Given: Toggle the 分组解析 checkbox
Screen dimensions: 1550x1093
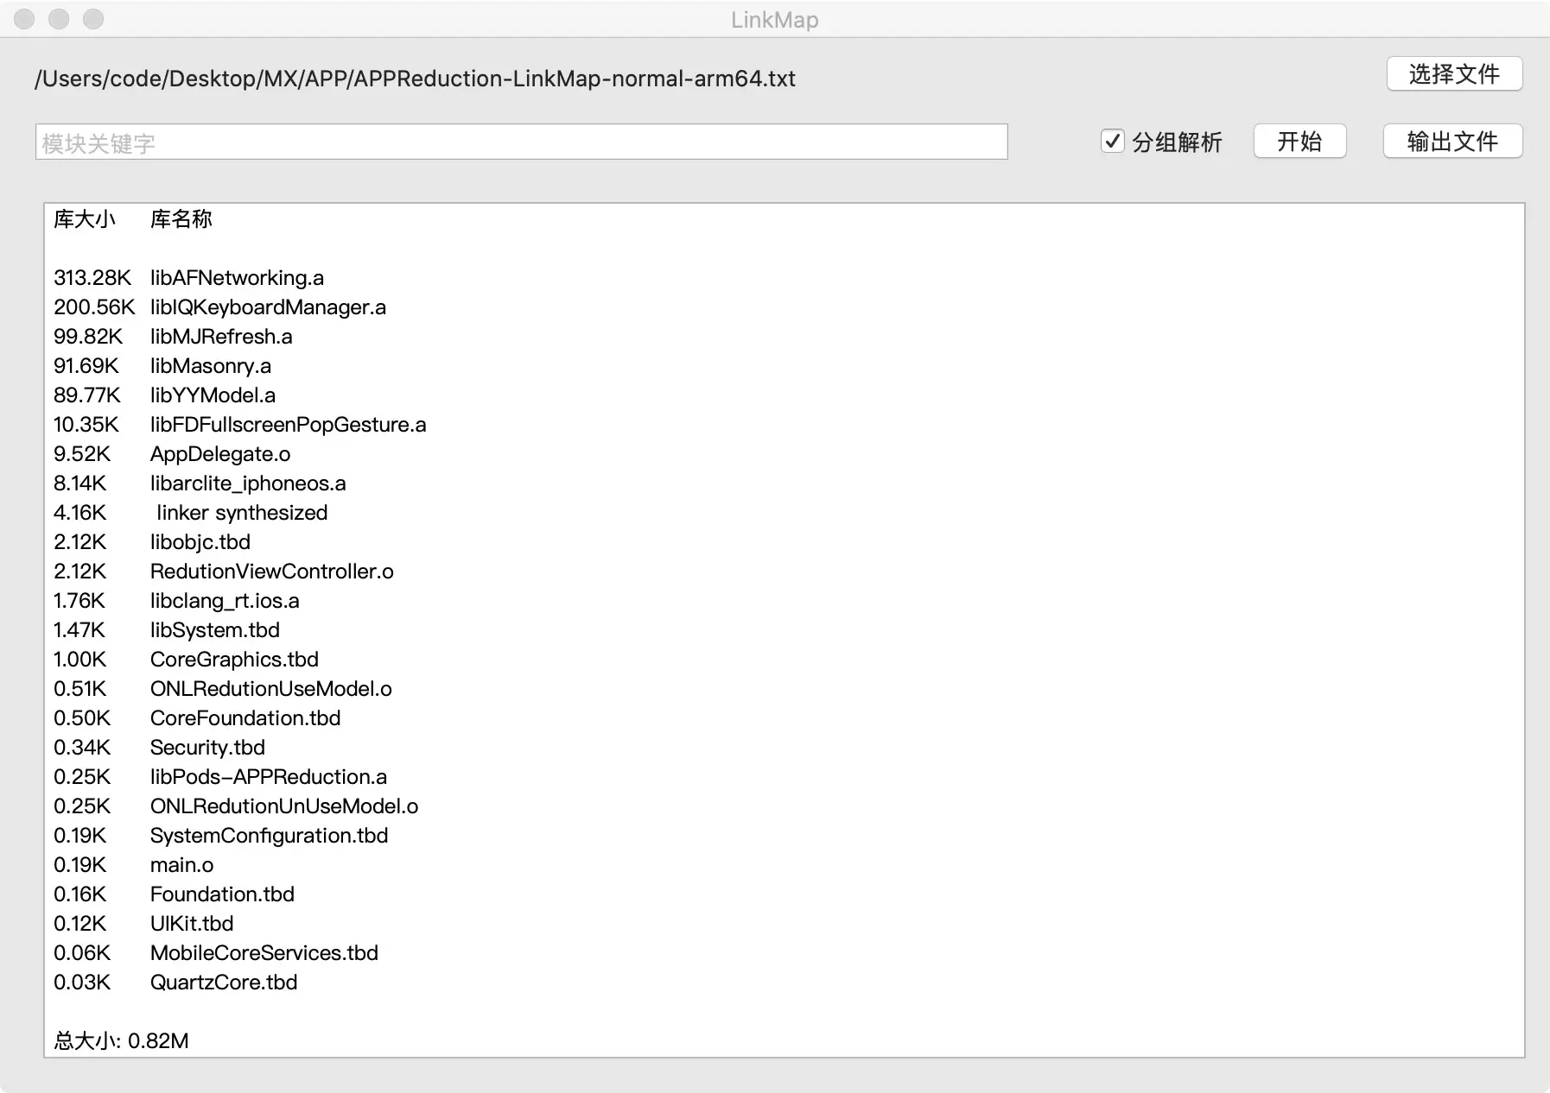Looking at the screenshot, I should pyautogui.click(x=1112, y=142).
